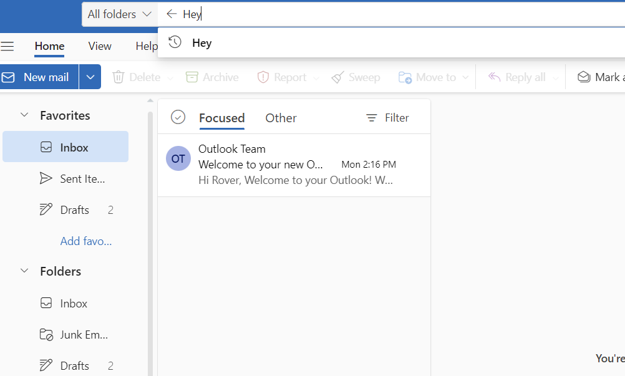The height and width of the screenshot is (376, 625).
Task: Click the history clock icon beside Hey
Action: 175,42
